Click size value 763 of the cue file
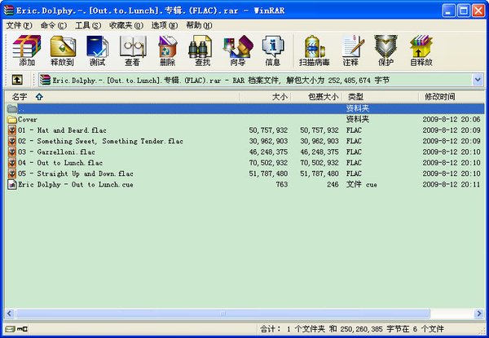Viewport: 489px width, 338px height. pyautogui.click(x=282, y=184)
